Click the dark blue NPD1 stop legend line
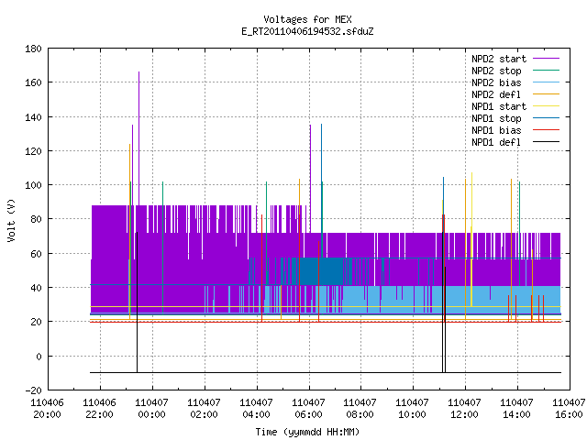Screen dimensions: 587x440 tap(546, 117)
